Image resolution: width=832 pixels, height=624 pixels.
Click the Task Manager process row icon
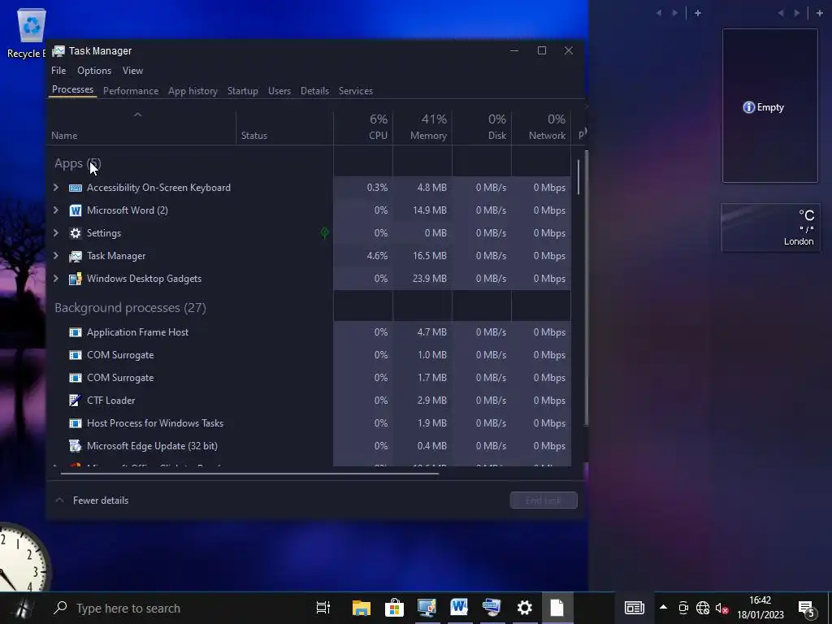click(x=76, y=256)
